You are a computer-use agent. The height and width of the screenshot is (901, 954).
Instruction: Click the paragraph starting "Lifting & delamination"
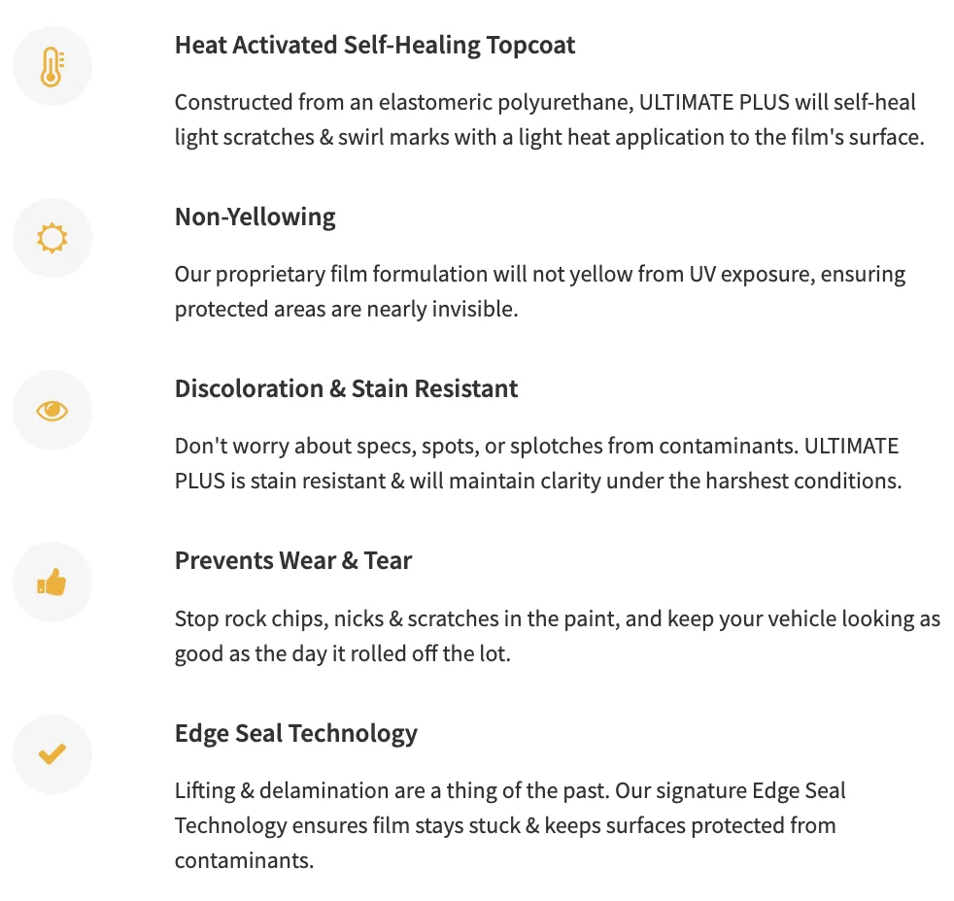[x=510, y=825]
